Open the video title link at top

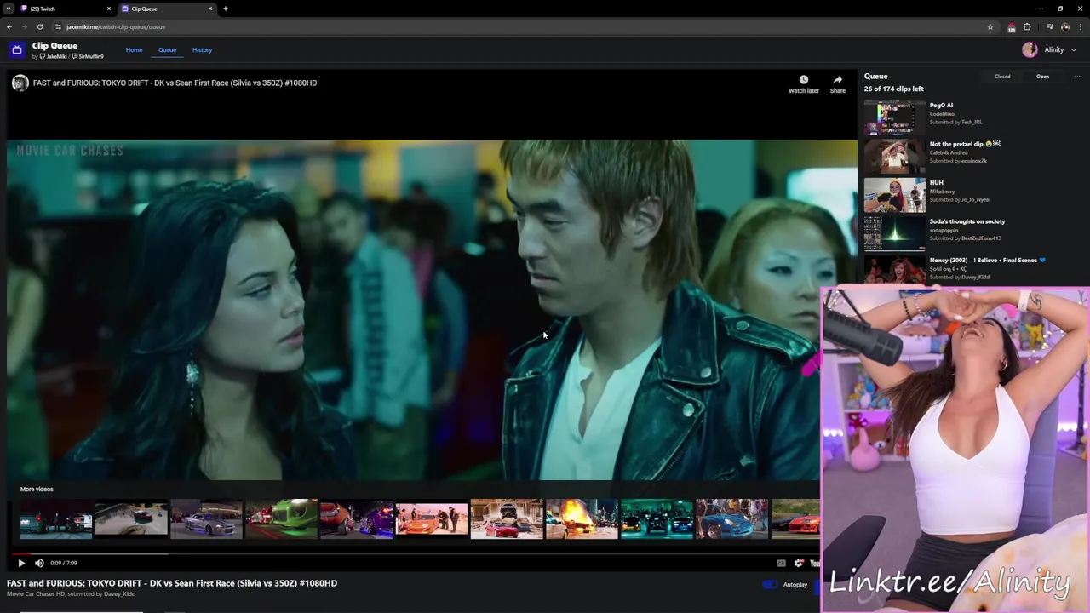(175, 83)
